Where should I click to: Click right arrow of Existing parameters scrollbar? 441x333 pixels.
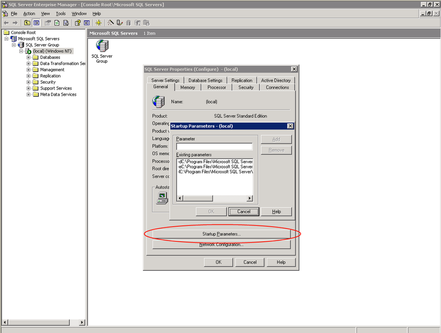[250, 198]
